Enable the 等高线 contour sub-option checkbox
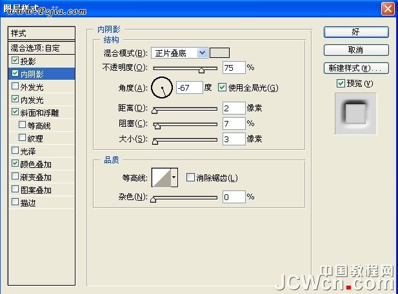Viewport: 398px width, 294px height. 22,125
